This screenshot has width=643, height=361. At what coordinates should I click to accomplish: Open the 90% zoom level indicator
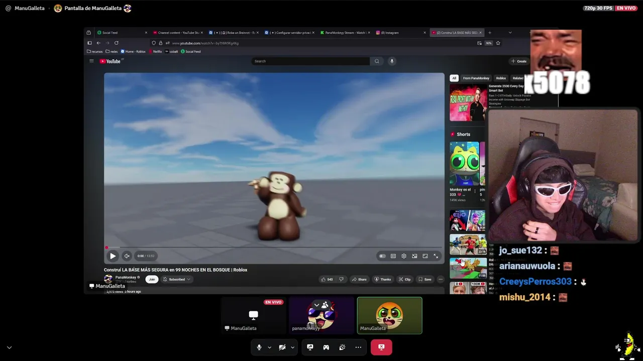point(488,43)
